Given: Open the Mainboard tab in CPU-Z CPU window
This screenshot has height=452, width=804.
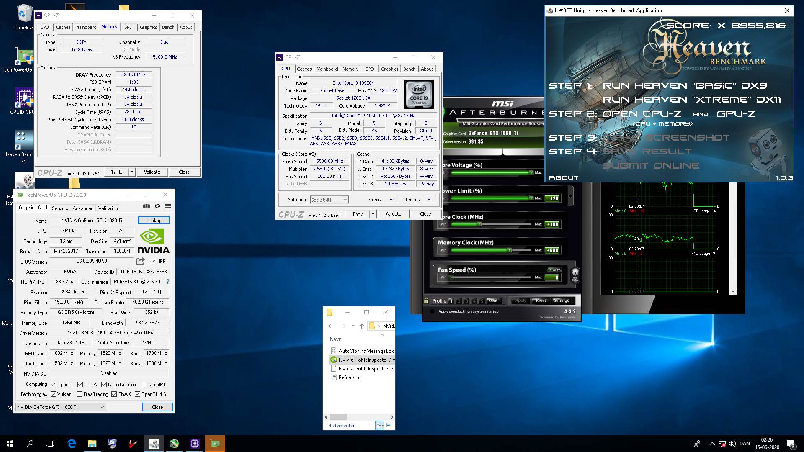Looking at the screenshot, I should coord(327,69).
